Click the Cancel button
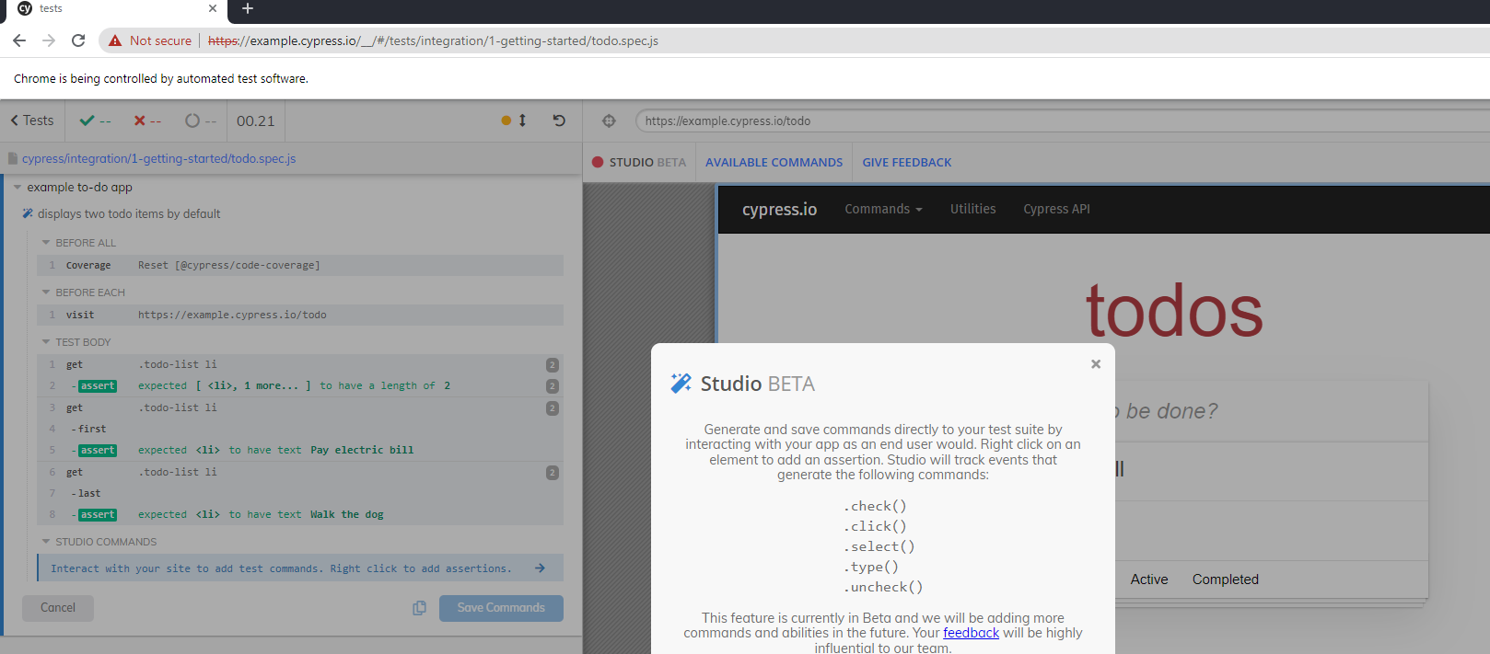The width and height of the screenshot is (1490, 654). coord(58,608)
